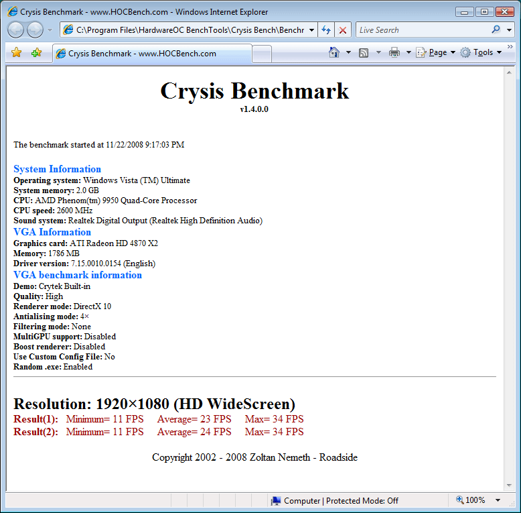Show more toolbar commands chevron
This screenshot has width=521, height=513.
tap(510, 47)
